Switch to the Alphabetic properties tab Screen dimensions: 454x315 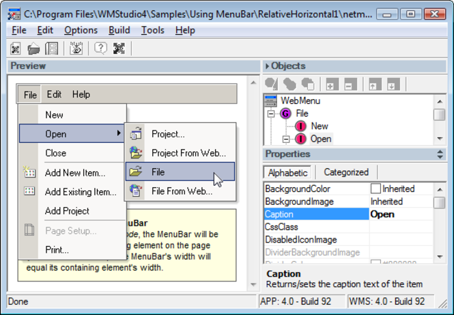(287, 173)
